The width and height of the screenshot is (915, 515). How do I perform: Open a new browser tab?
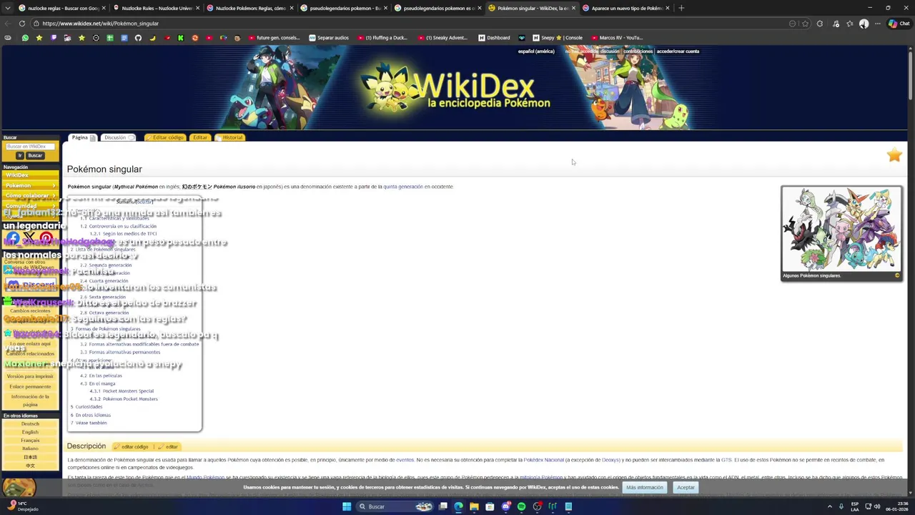(x=681, y=8)
